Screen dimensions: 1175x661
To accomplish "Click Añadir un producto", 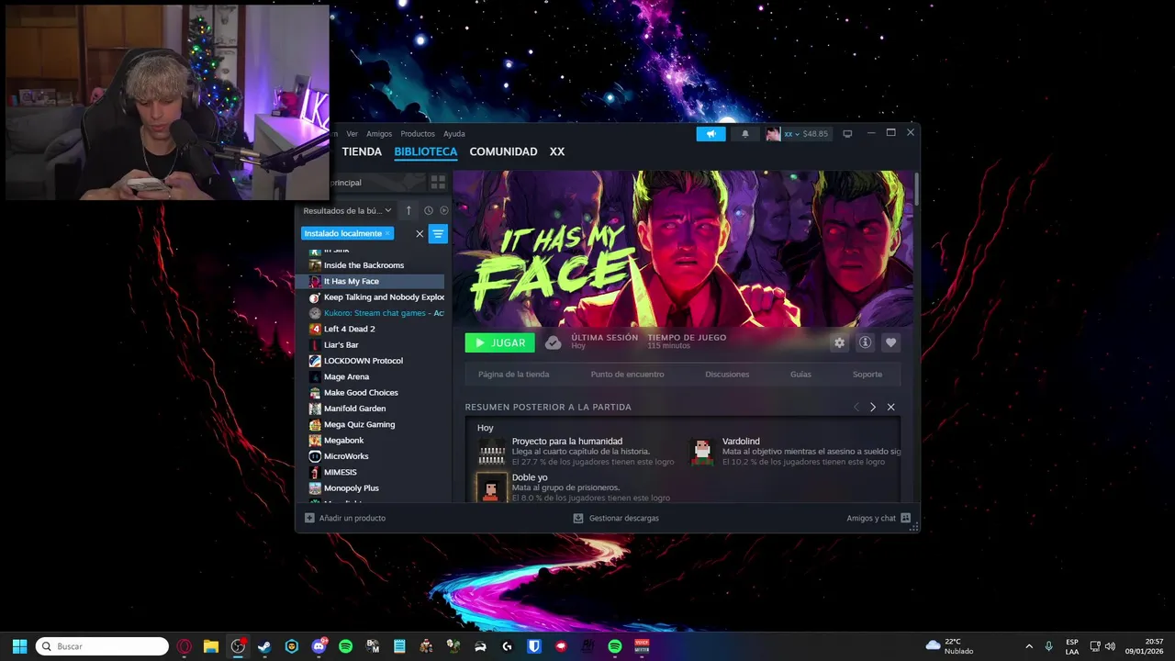I will pos(345,518).
